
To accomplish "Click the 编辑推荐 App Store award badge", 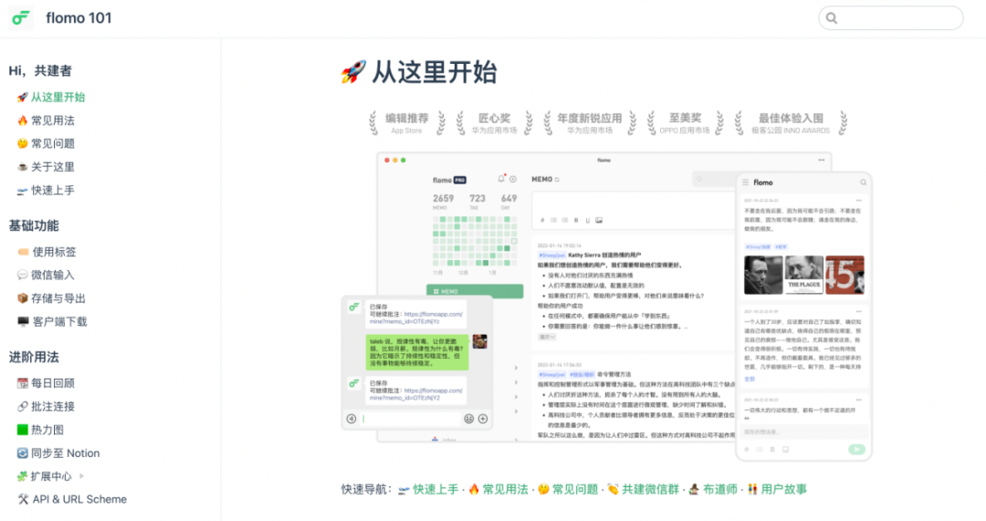I will coord(407,123).
